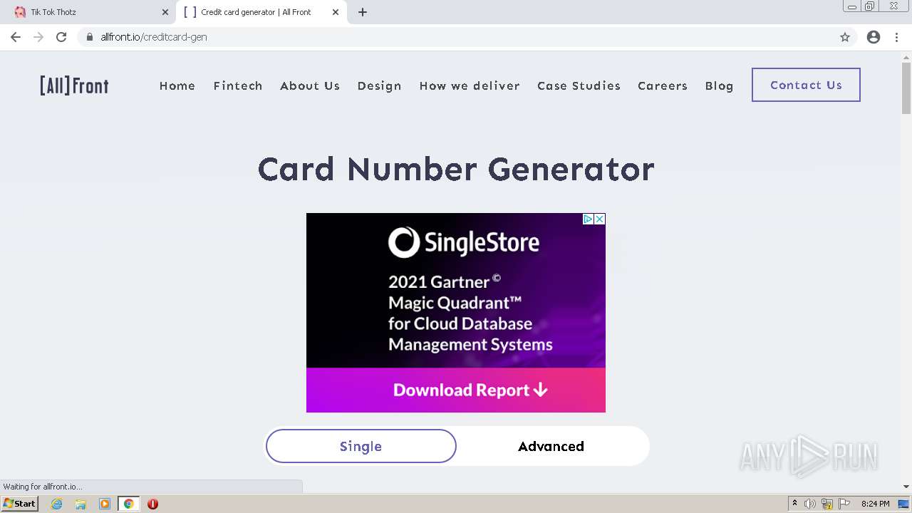Open Case Studies in the nav bar

point(579,85)
